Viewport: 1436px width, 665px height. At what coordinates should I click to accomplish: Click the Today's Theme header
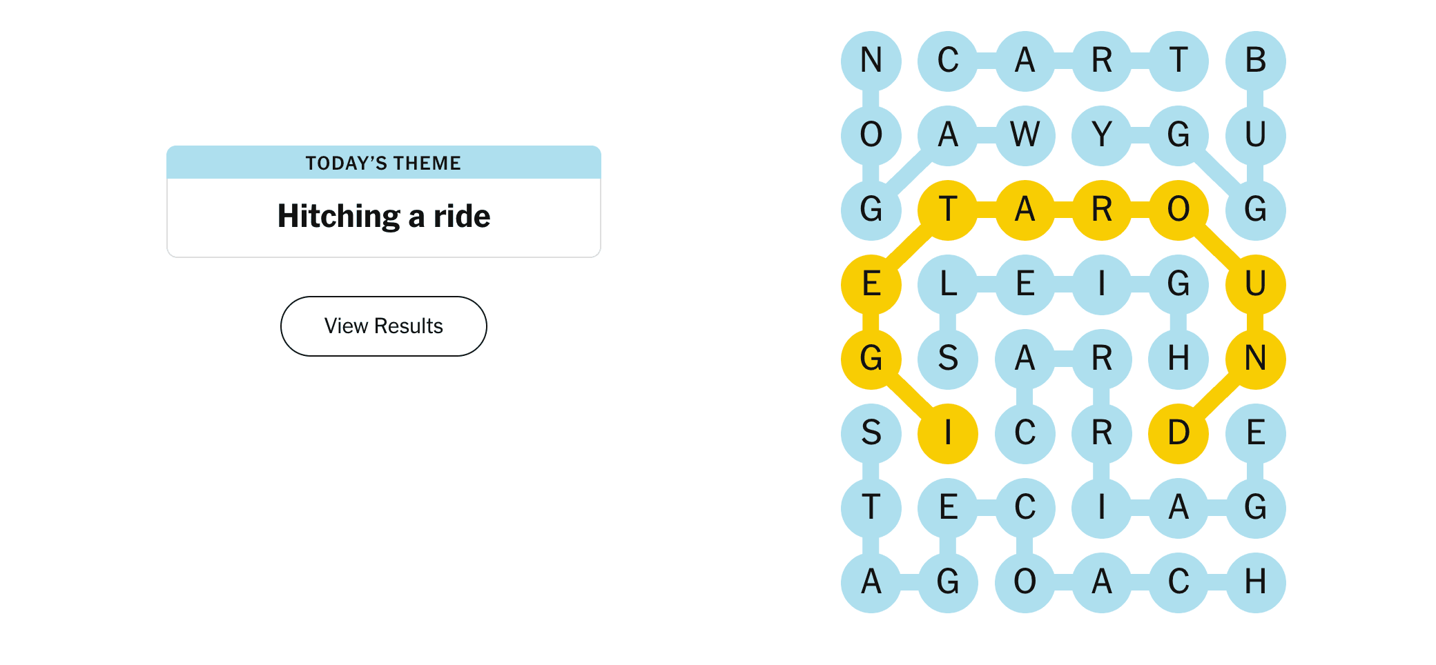[x=384, y=163]
